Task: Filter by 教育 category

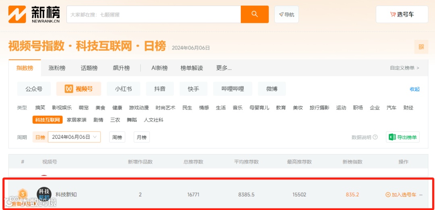Action: coord(281,108)
